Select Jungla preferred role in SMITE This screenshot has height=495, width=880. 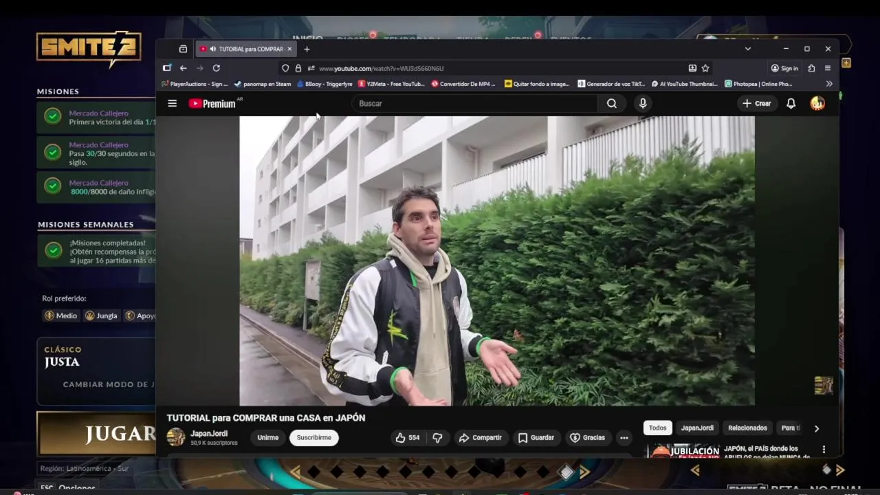coord(101,316)
